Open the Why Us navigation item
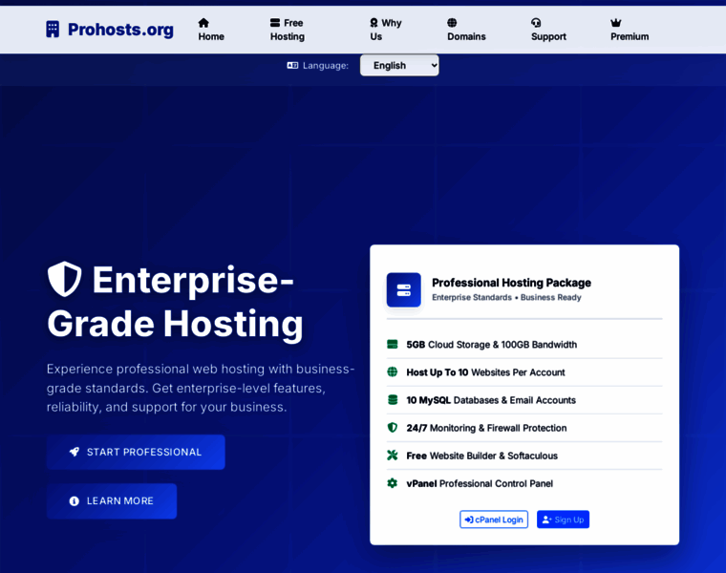Image resolution: width=726 pixels, height=573 pixels. pos(386,30)
